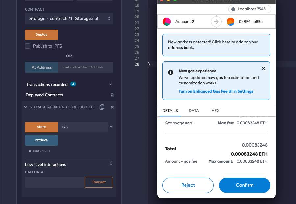Delete all deployed contracts with trash icon
This screenshot has height=204, width=296.
pos(112,95)
